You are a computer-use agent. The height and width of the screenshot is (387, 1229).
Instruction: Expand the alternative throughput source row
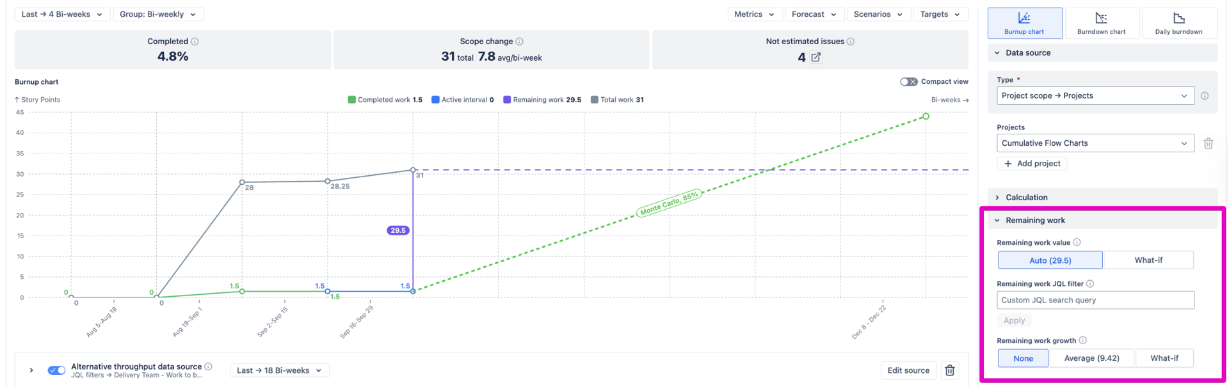[31, 370]
